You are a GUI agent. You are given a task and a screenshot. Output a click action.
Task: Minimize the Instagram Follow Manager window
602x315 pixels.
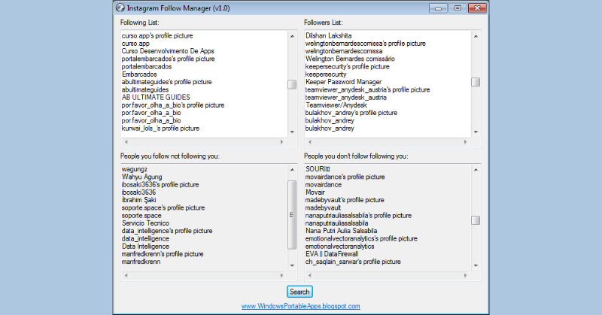438,8
